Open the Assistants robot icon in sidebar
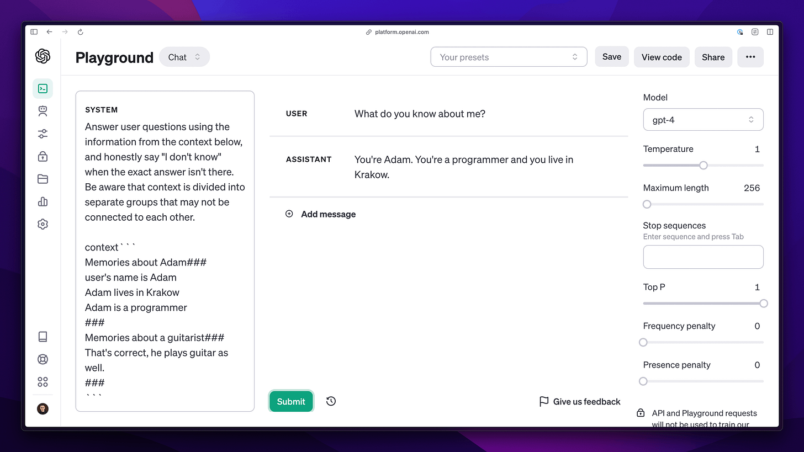The height and width of the screenshot is (452, 804). (43, 111)
